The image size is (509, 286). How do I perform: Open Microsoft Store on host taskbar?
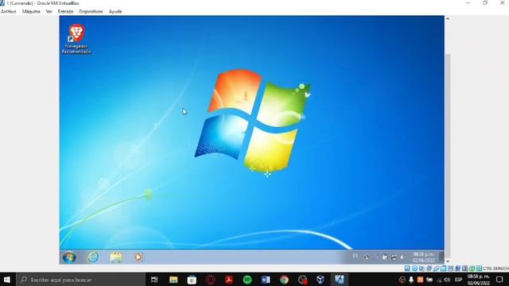click(x=192, y=280)
